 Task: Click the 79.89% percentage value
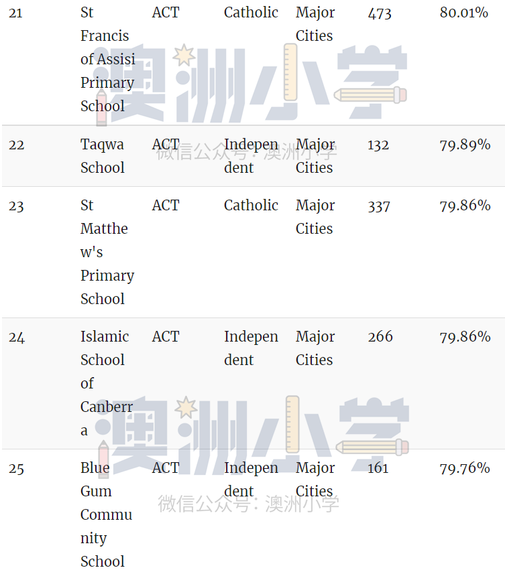(x=465, y=145)
